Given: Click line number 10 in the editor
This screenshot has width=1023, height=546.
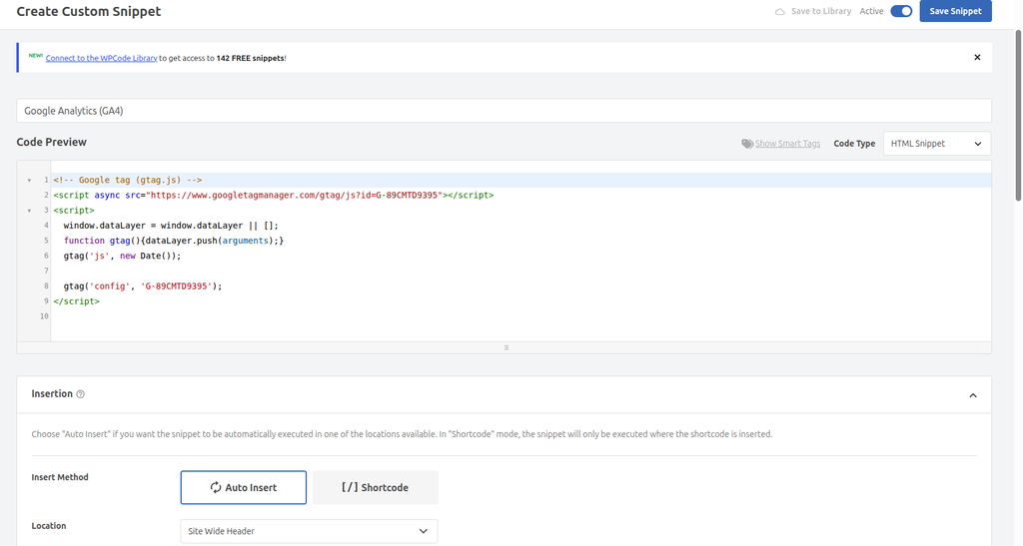Looking at the screenshot, I should coord(44,316).
